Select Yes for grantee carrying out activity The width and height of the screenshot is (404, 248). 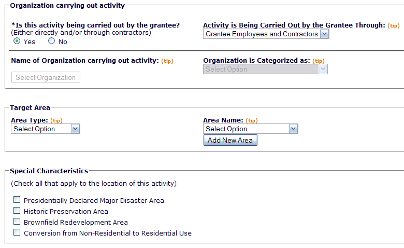[x=17, y=42]
